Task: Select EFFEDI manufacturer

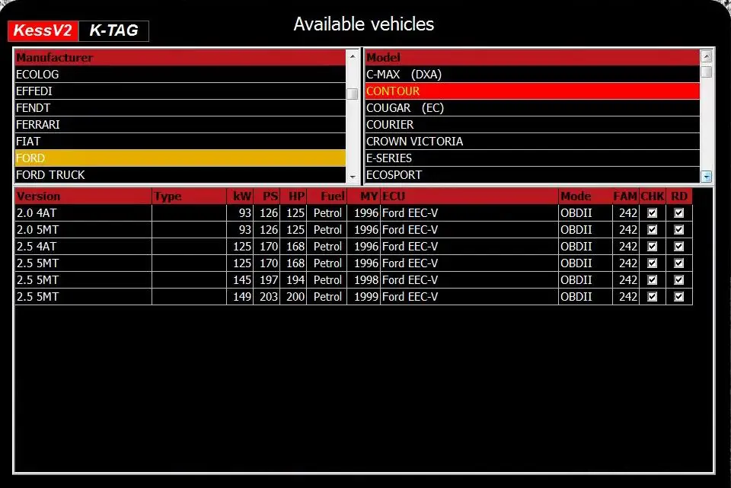Action: [180, 91]
